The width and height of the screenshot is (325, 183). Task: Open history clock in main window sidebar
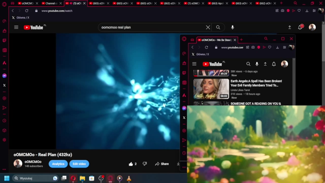pyautogui.click(x=4, y=120)
